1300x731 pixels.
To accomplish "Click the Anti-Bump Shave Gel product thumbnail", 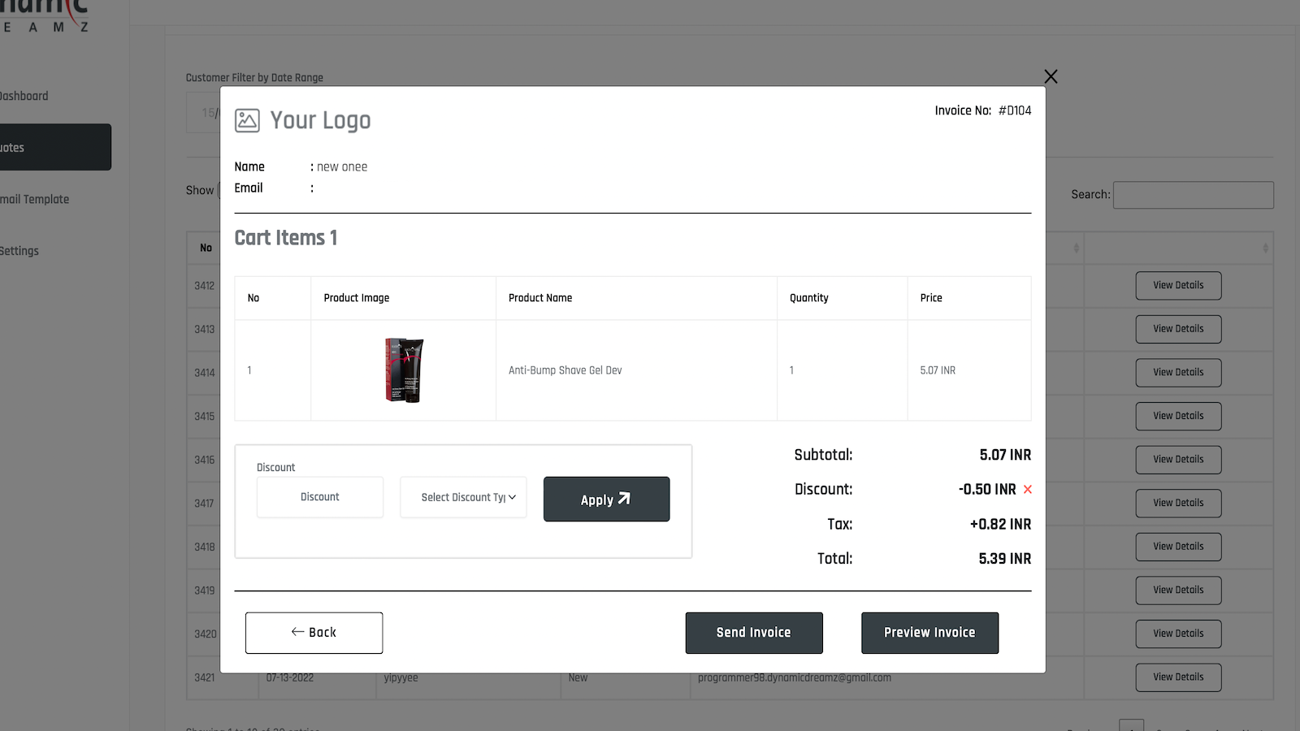I will tap(404, 370).
